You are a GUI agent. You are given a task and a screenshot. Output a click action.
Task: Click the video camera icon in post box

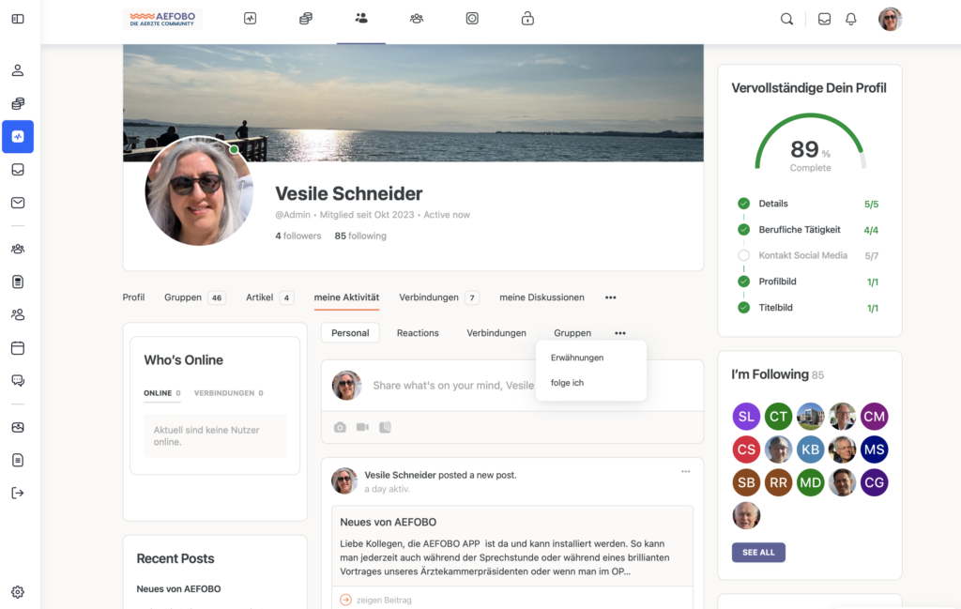362,428
